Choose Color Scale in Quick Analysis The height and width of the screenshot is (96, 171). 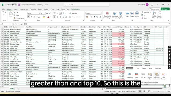pyautogui.click(x=136, y=76)
